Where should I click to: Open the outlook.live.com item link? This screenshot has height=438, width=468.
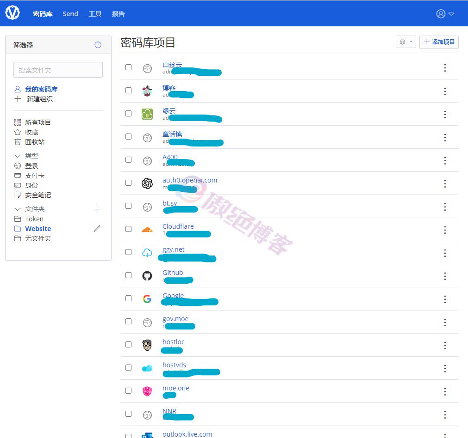click(x=187, y=434)
